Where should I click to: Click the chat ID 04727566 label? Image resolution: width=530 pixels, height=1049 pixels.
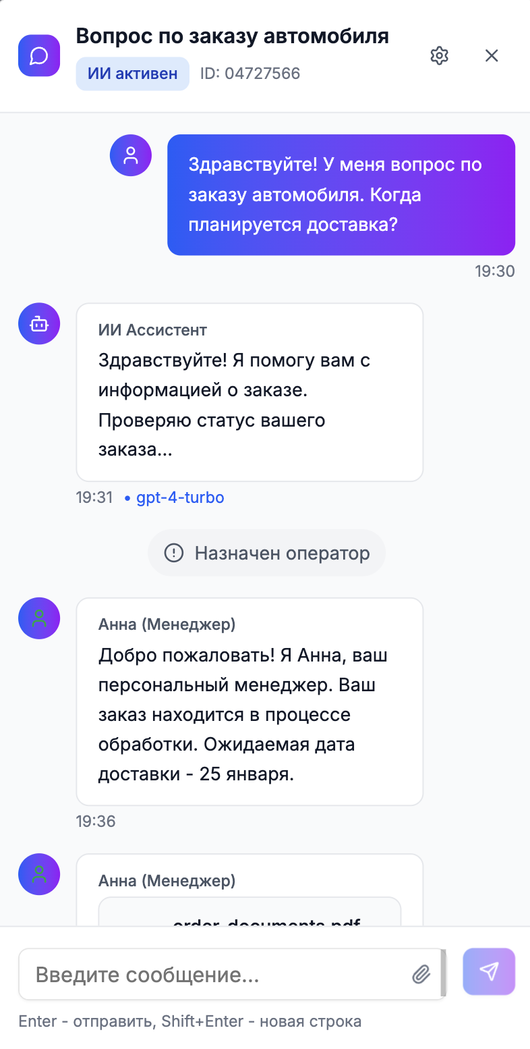pos(250,74)
